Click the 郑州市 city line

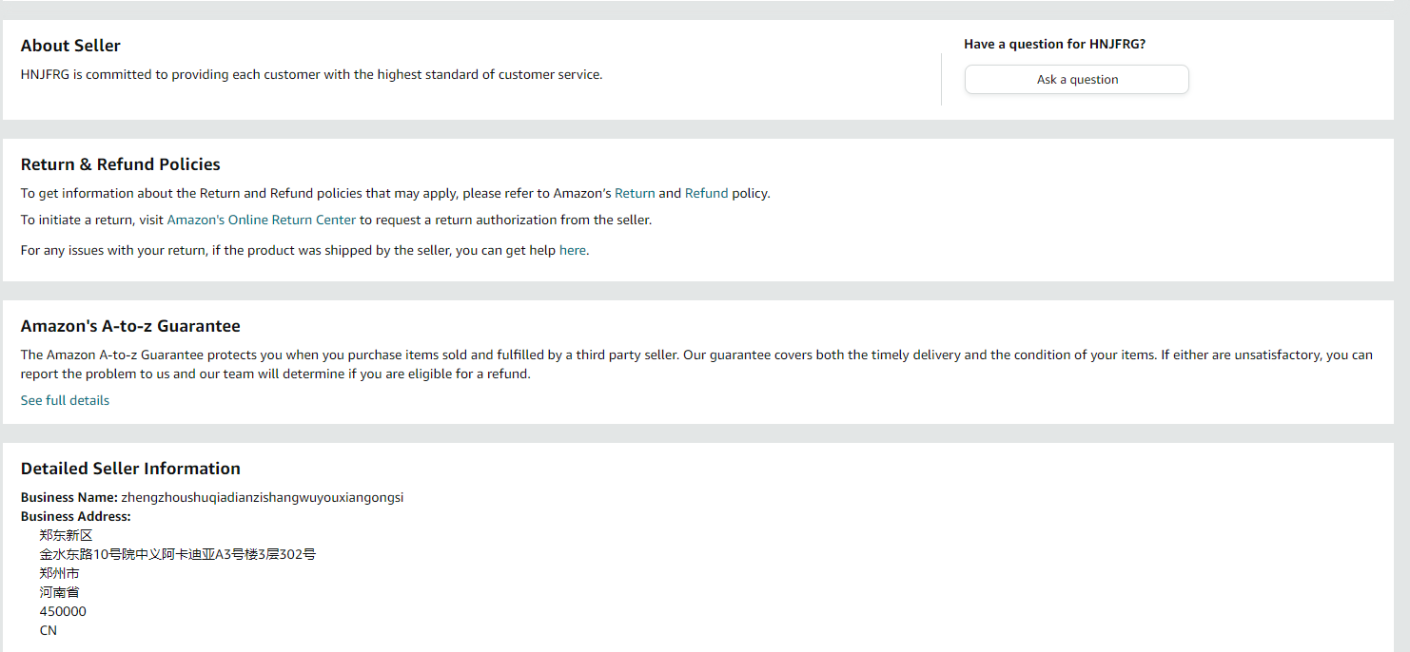pyautogui.click(x=59, y=573)
